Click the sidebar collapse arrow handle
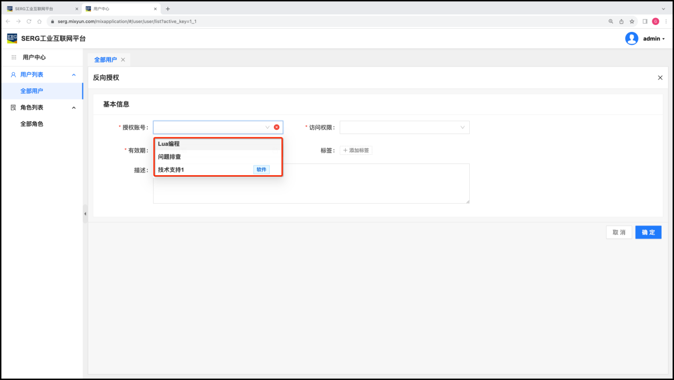 (x=85, y=213)
